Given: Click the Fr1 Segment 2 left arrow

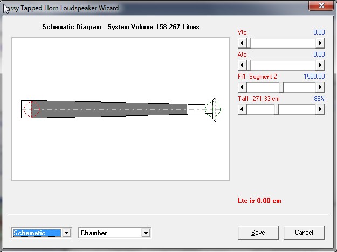Looking at the screenshot, I should [242, 87].
